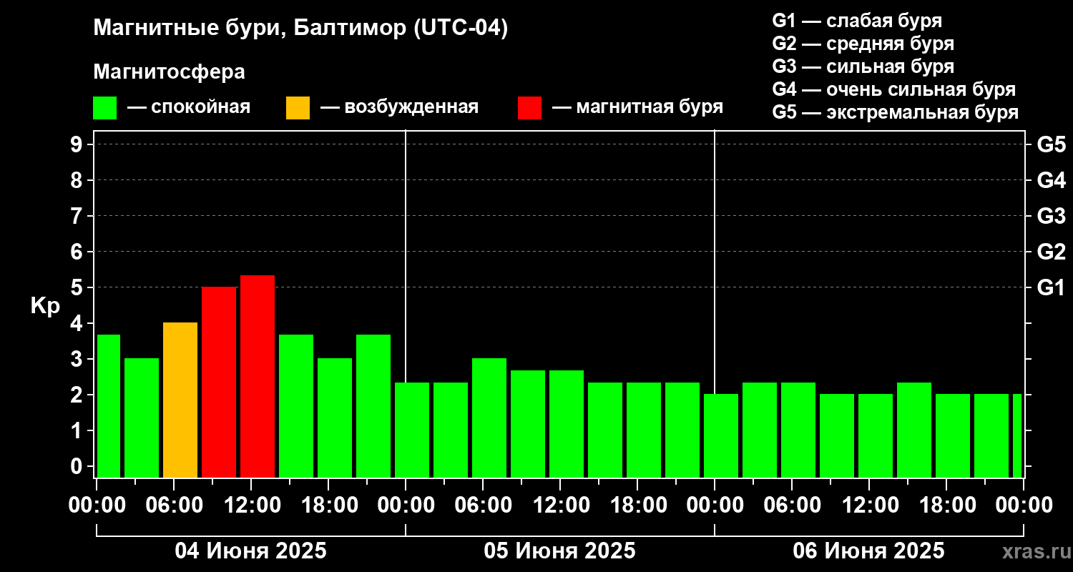Click the green bar directly left of orange bar

(142, 418)
